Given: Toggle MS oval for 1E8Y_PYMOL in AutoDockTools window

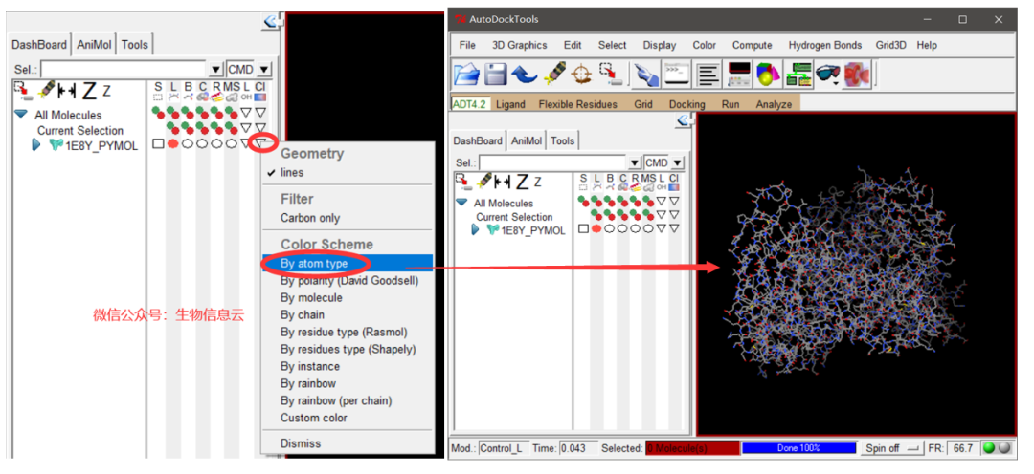Looking at the screenshot, I should tap(648, 229).
